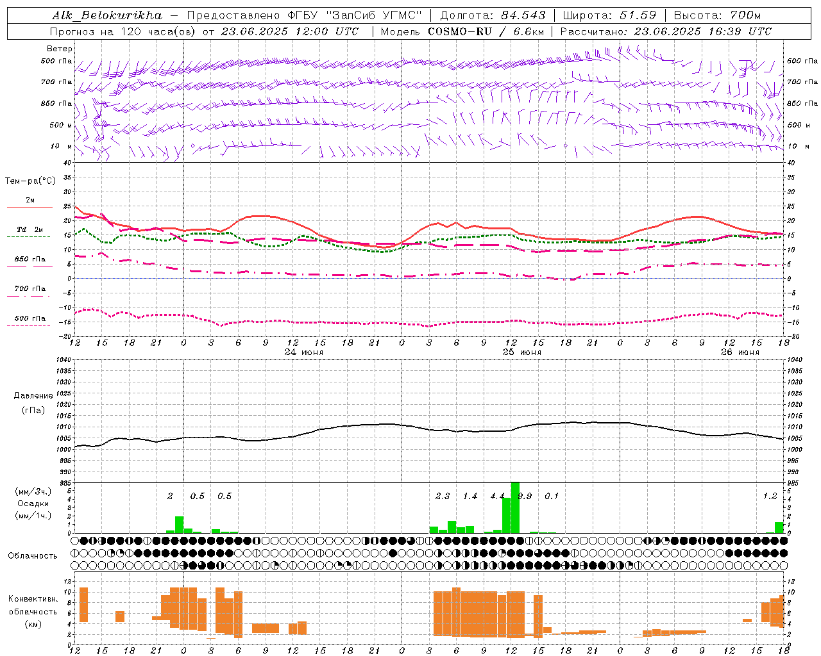The height and width of the screenshot is (656, 821).
Task: Click the 'Осадки' precipitation label
Action: (x=33, y=504)
